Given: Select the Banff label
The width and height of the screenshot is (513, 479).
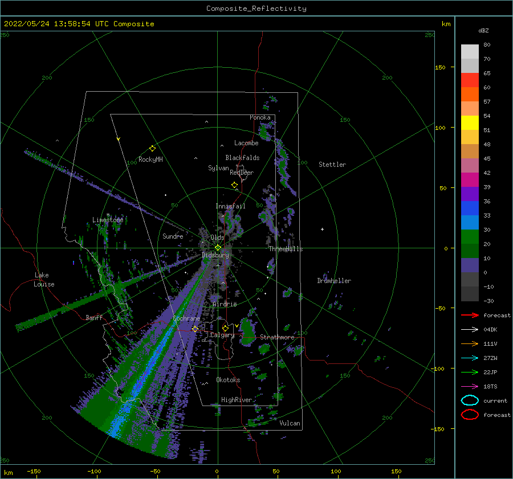Looking at the screenshot, I should click(x=94, y=317).
